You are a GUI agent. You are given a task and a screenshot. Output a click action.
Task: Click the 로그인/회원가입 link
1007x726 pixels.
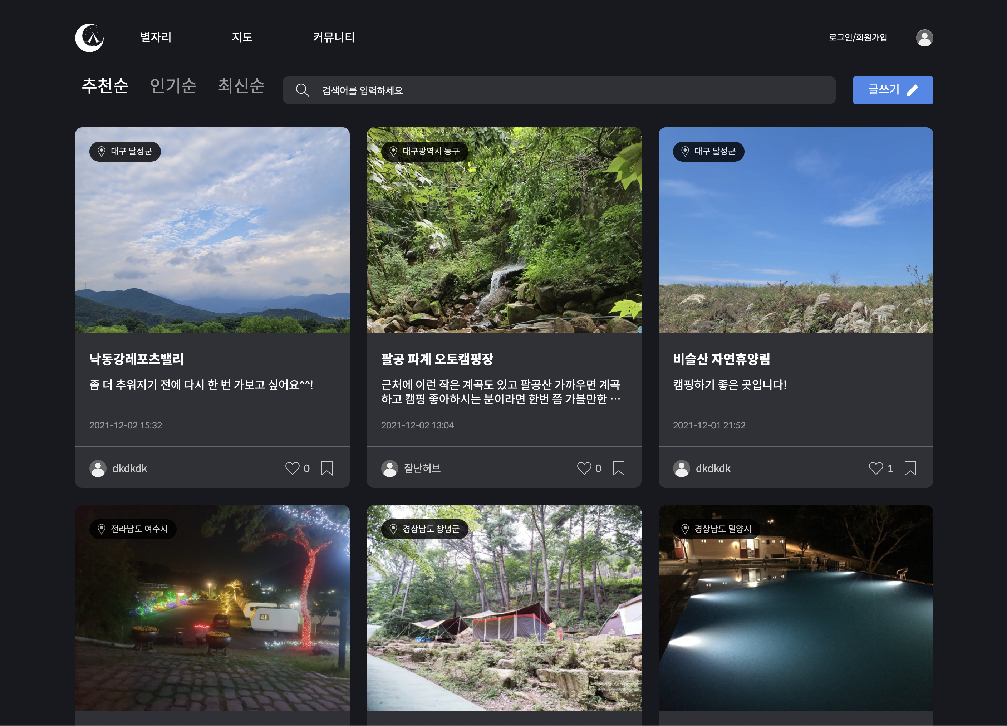[x=858, y=38]
